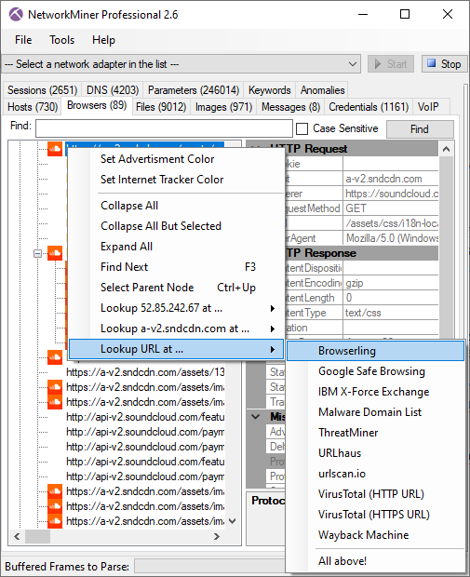470x577 pixels.
Task: Switch to the VoIP tab
Action: pyautogui.click(x=428, y=107)
